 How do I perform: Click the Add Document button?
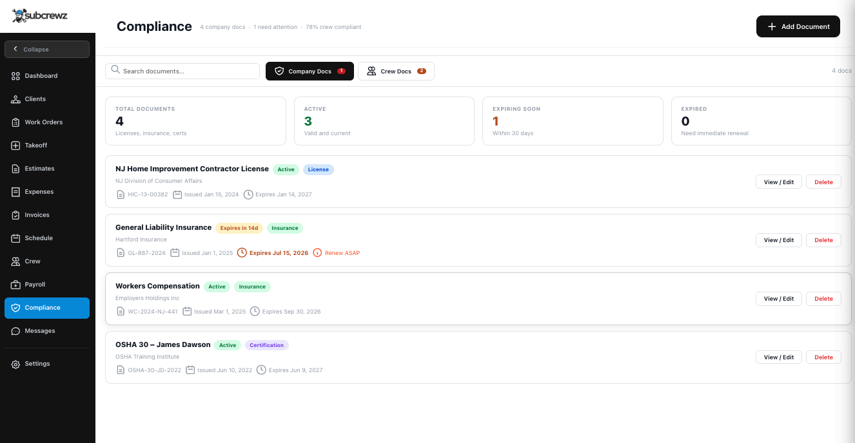(798, 26)
